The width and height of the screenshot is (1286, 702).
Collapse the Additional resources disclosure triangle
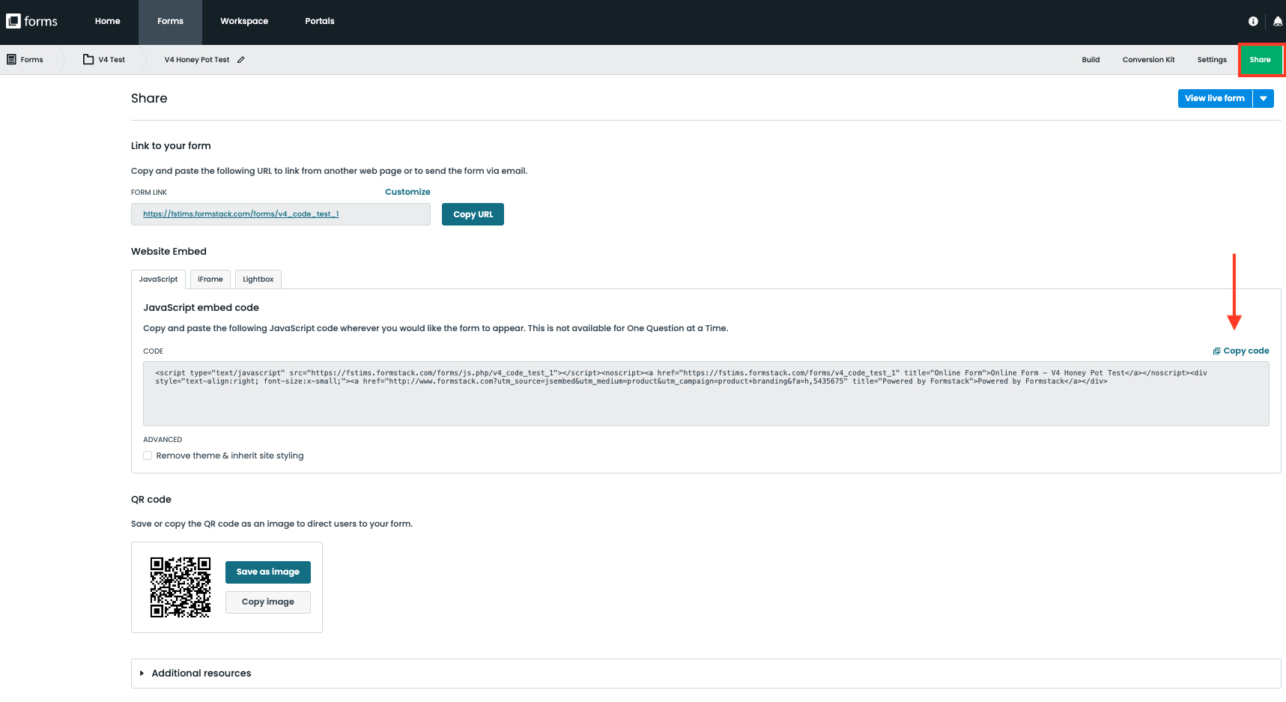point(142,673)
